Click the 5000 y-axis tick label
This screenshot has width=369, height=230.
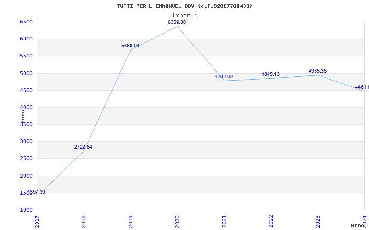pos(26,73)
